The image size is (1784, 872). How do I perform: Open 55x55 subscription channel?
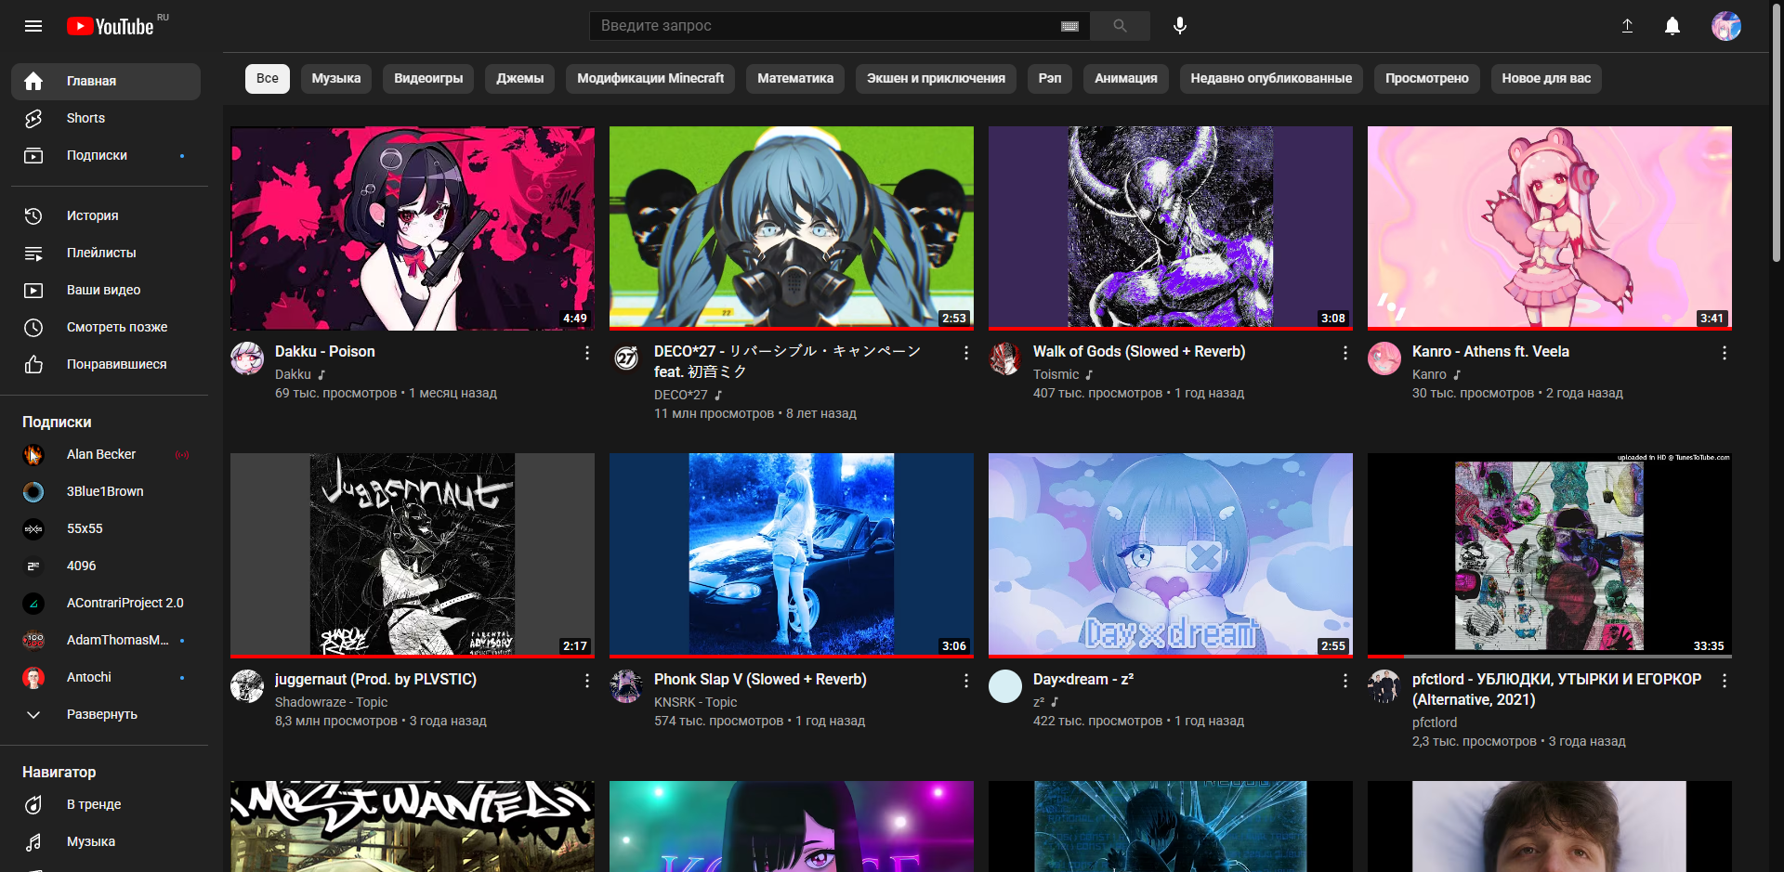(106, 528)
